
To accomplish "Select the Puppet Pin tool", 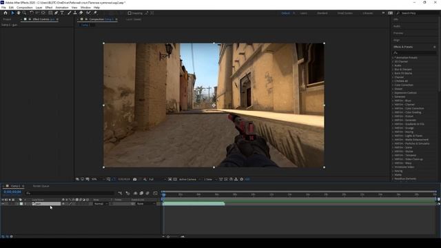I will (95, 13).
